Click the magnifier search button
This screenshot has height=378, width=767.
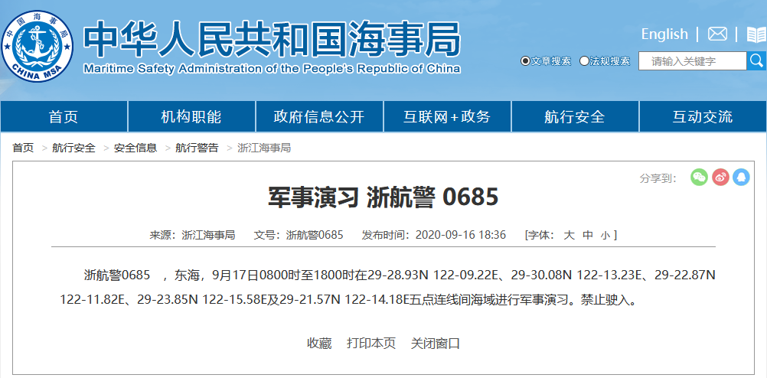pos(757,61)
